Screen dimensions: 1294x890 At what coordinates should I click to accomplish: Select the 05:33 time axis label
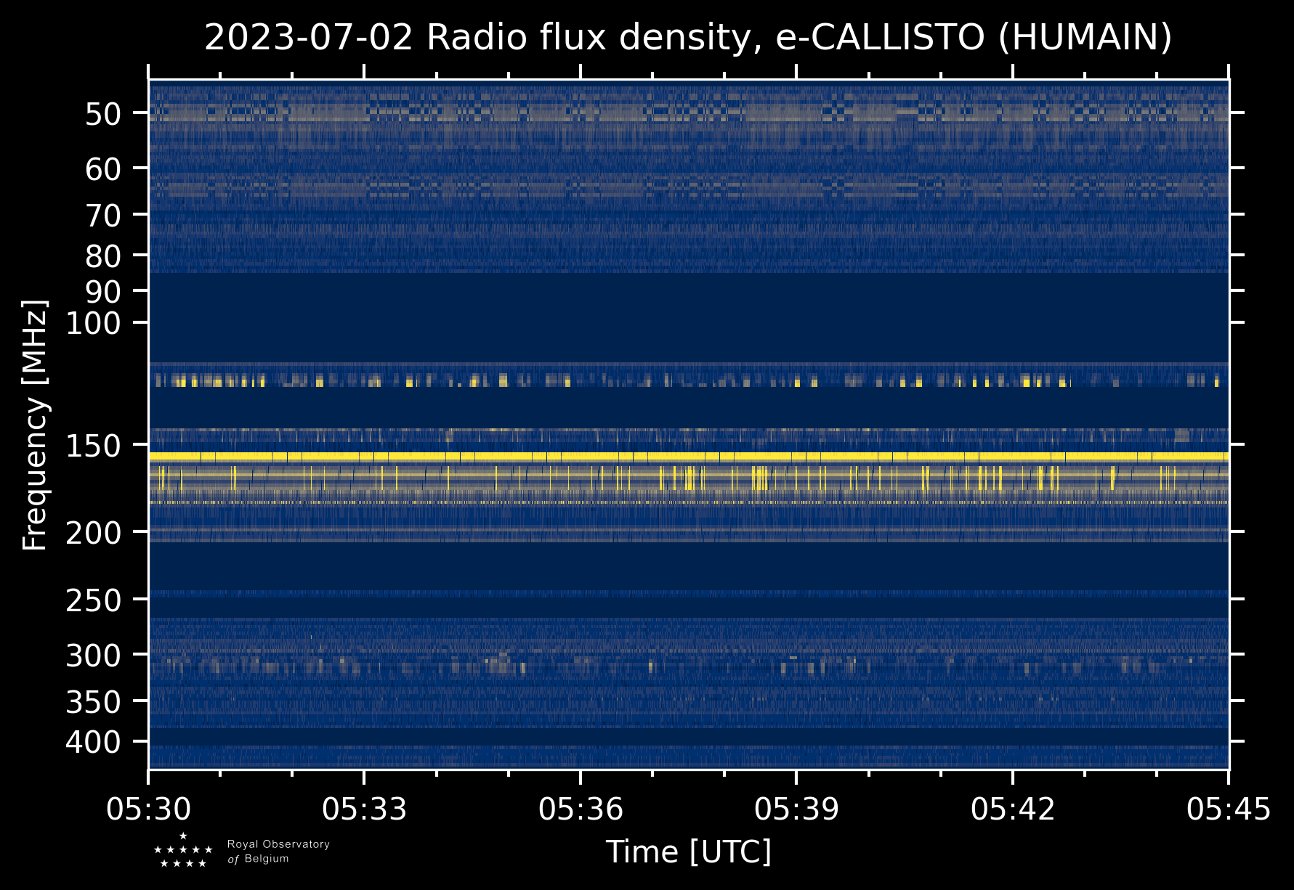364,809
